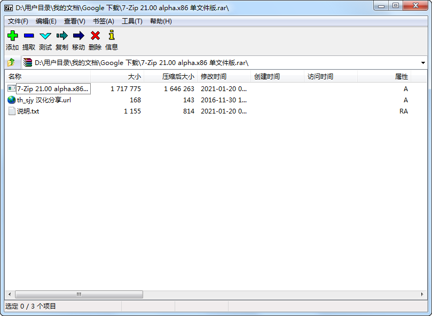
Task: Minimize the 7-Zip window
Action: pos(381,6)
